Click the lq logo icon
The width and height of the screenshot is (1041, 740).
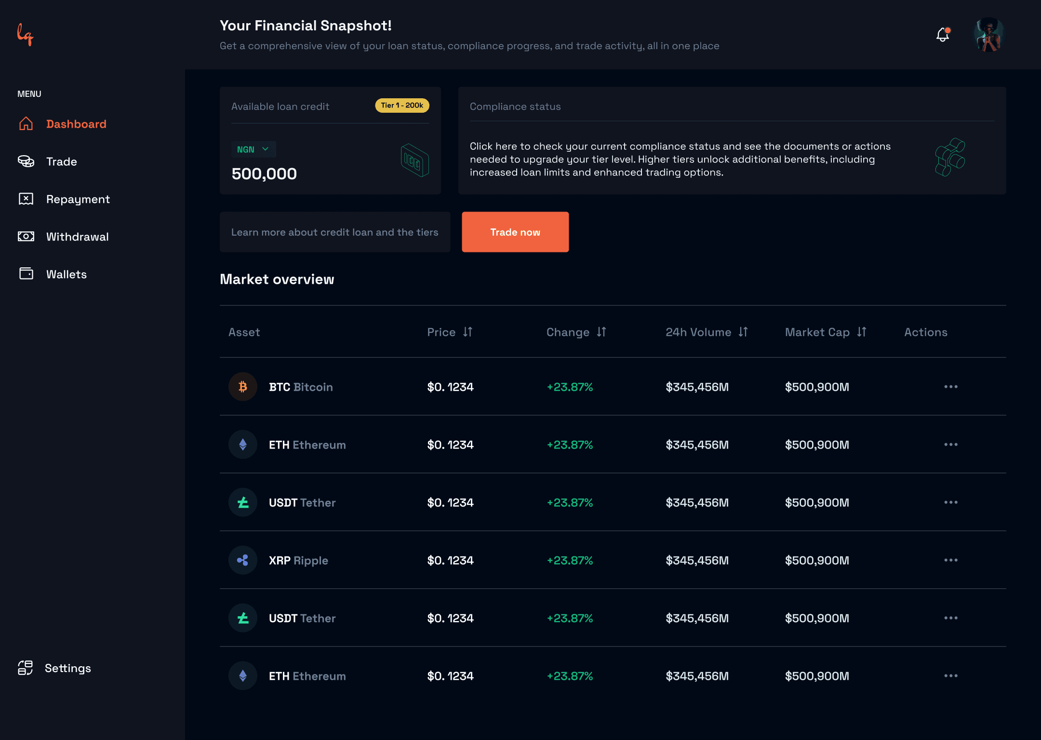pos(26,35)
